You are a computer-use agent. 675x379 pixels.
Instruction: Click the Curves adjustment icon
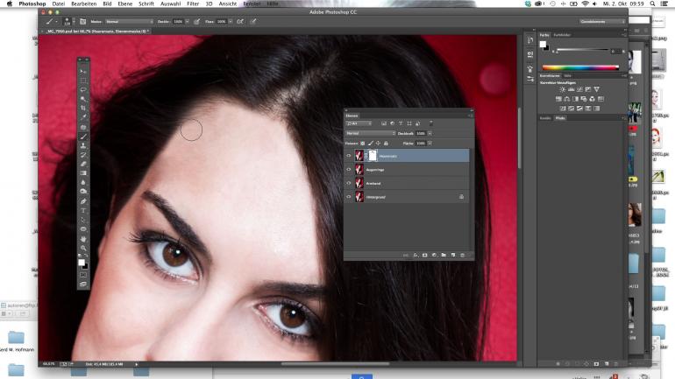point(579,89)
